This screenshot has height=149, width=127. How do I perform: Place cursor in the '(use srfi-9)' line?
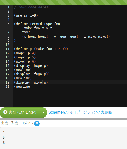pyautogui.click(x=26, y=16)
